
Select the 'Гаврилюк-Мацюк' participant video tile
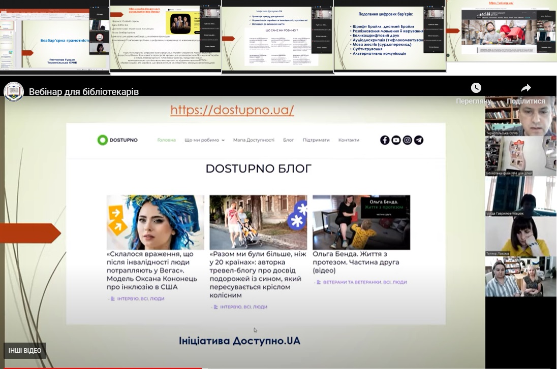point(521,196)
